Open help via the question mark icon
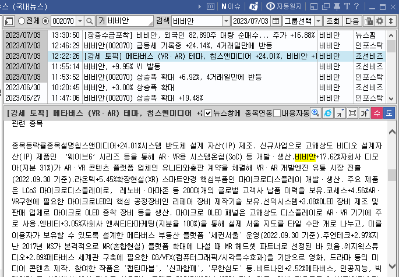The width and height of the screenshot is (399, 277). [356, 6]
